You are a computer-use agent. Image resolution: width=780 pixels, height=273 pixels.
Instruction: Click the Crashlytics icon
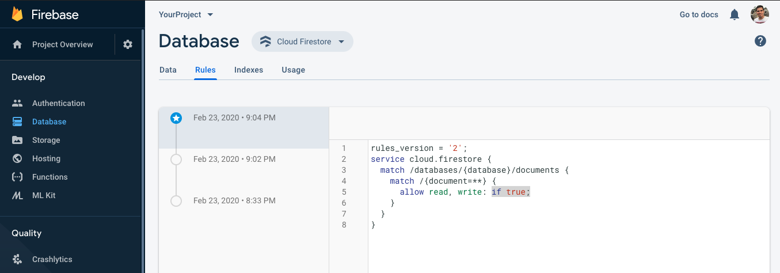[x=17, y=259]
